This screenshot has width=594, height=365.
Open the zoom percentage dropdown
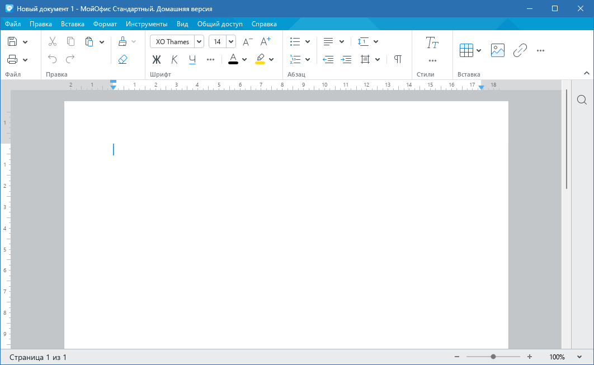[579, 357]
